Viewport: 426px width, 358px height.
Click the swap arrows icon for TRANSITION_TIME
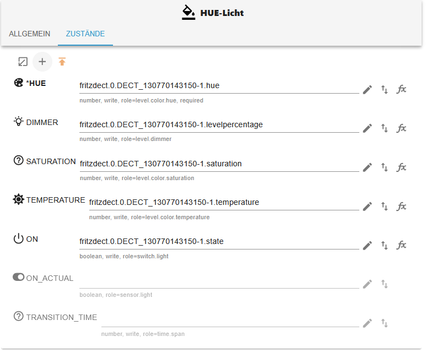(x=385, y=323)
